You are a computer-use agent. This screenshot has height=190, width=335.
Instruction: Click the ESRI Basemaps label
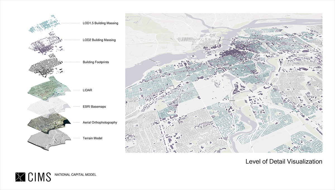[x=95, y=107]
